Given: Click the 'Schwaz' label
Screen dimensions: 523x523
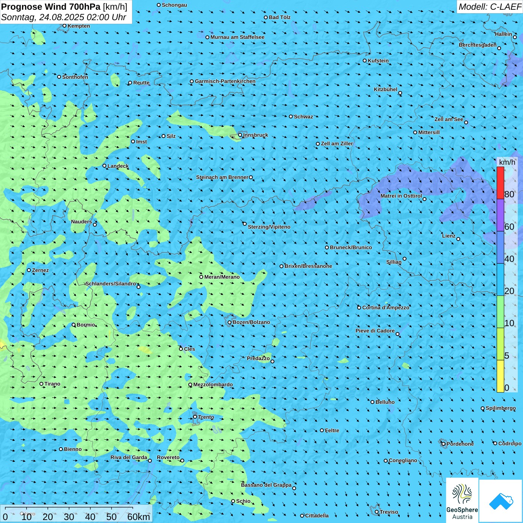Looking at the screenshot, I should click(x=303, y=117).
